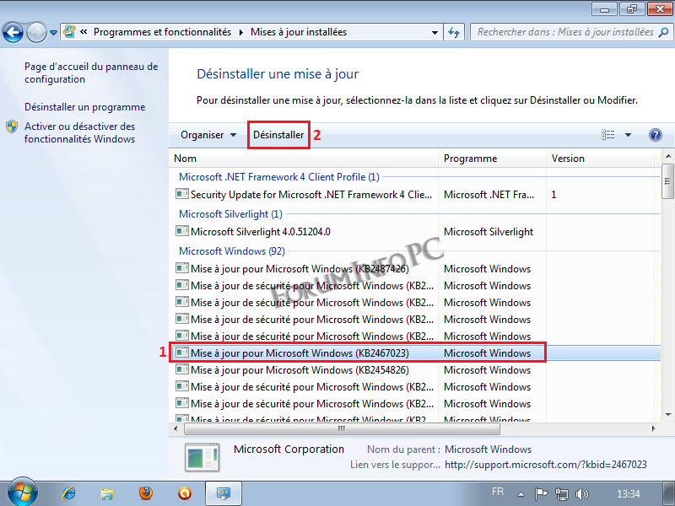675x506 pixels.
Task: Launch Firefox from the taskbar
Action: pos(146,493)
